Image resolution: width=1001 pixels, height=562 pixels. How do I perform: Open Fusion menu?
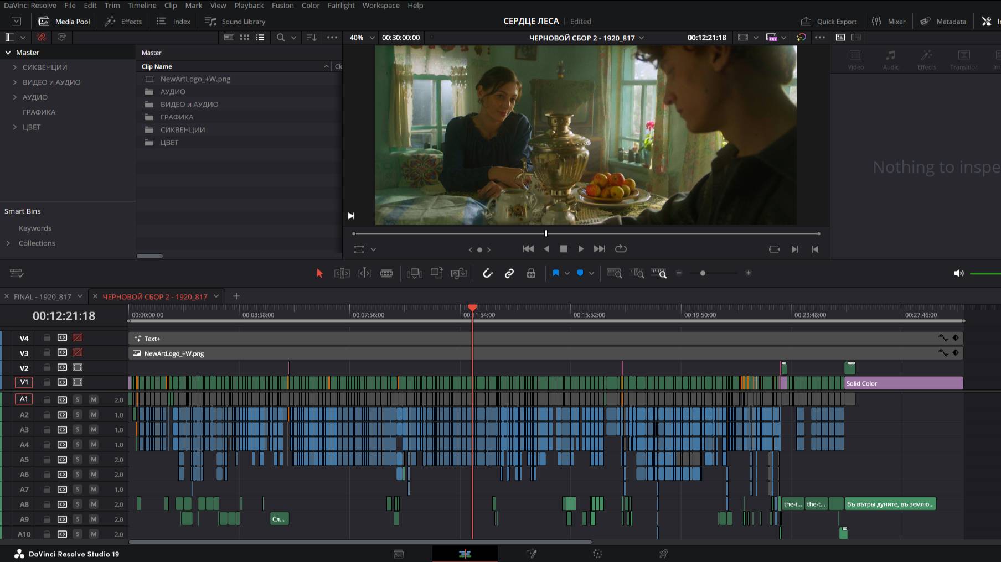[x=282, y=6]
